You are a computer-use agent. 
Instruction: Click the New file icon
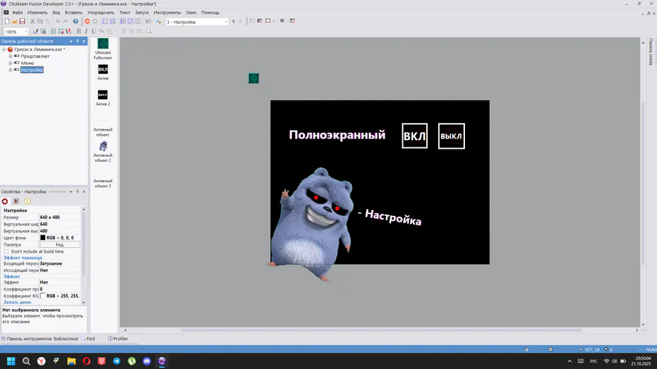(x=7, y=21)
